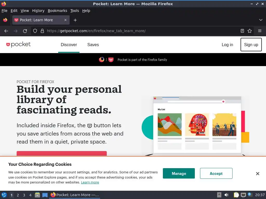Select the Pocket: Learn More tab
The height and width of the screenshot is (199, 266).
41,20
